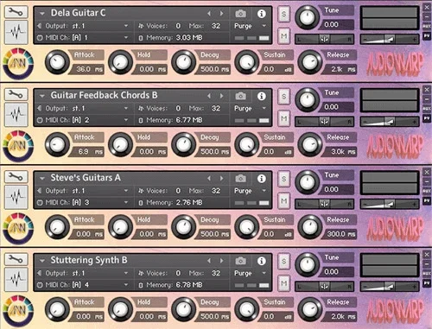Viewport: 432px width, 329px height.
Task: Click camera snapshot icon on Stuttering Synth B
Action: (241, 261)
